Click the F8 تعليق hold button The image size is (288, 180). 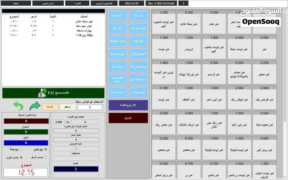coord(139,41)
